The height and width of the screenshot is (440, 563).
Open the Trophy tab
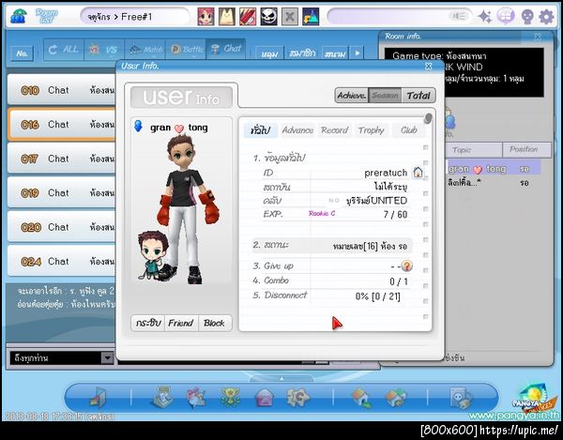372,129
